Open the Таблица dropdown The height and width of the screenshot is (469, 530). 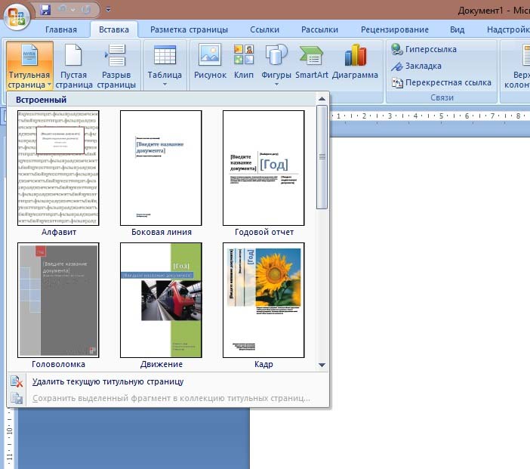[x=165, y=66]
